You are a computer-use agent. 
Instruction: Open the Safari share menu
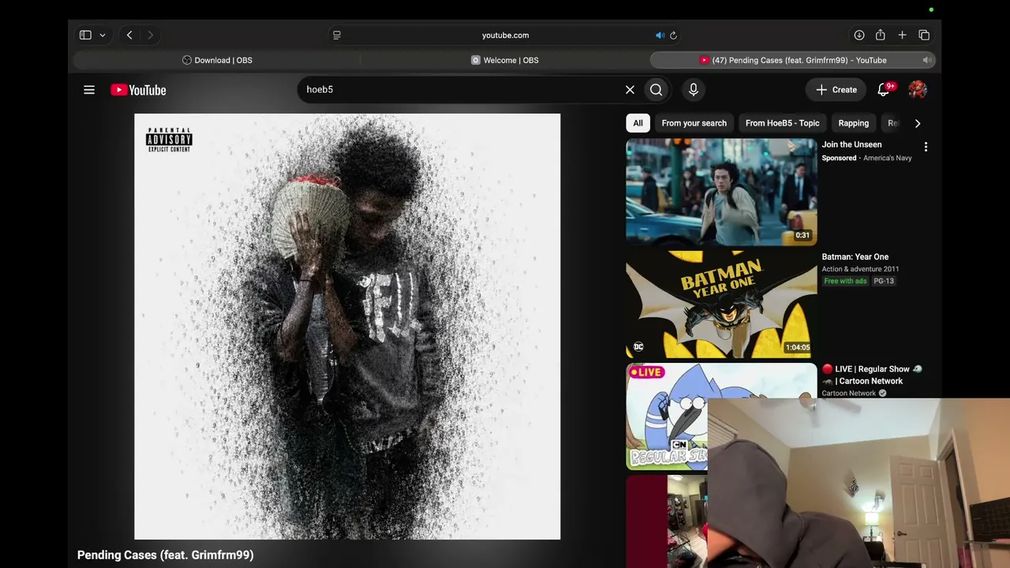(881, 35)
